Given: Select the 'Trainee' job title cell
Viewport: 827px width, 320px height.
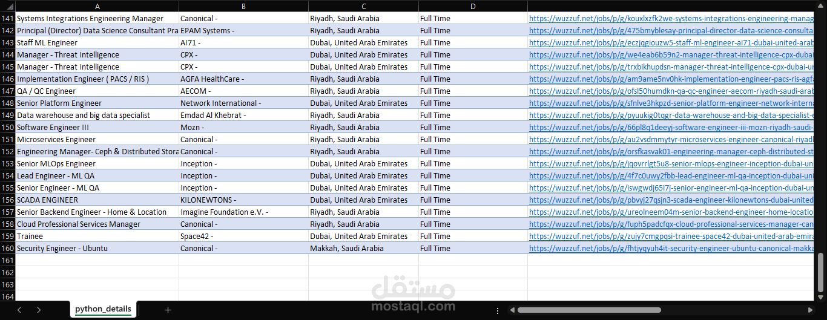Looking at the screenshot, I should (x=97, y=236).
